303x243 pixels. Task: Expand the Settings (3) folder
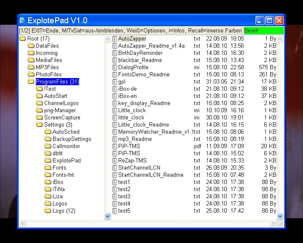pyautogui.click(x=40, y=125)
